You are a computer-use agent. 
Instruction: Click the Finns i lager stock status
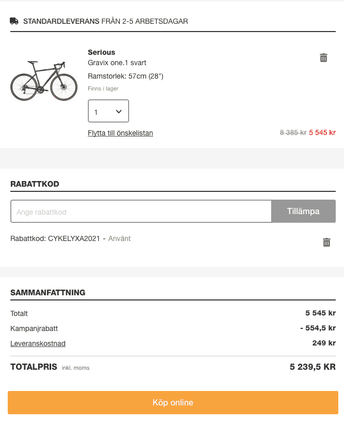click(103, 88)
